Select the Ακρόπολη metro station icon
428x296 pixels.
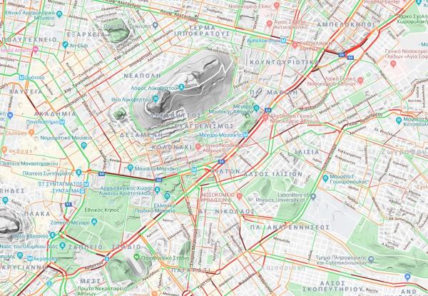[x=30, y=258]
